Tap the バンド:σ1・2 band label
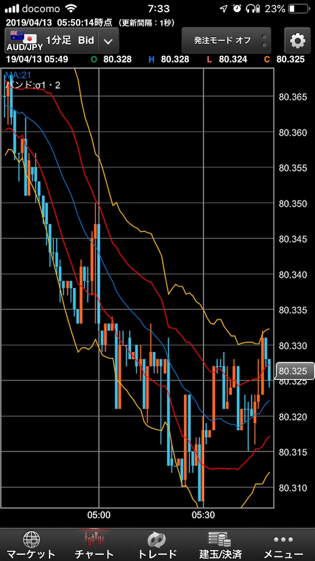The height and width of the screenshot is (561, 315). 33,84
